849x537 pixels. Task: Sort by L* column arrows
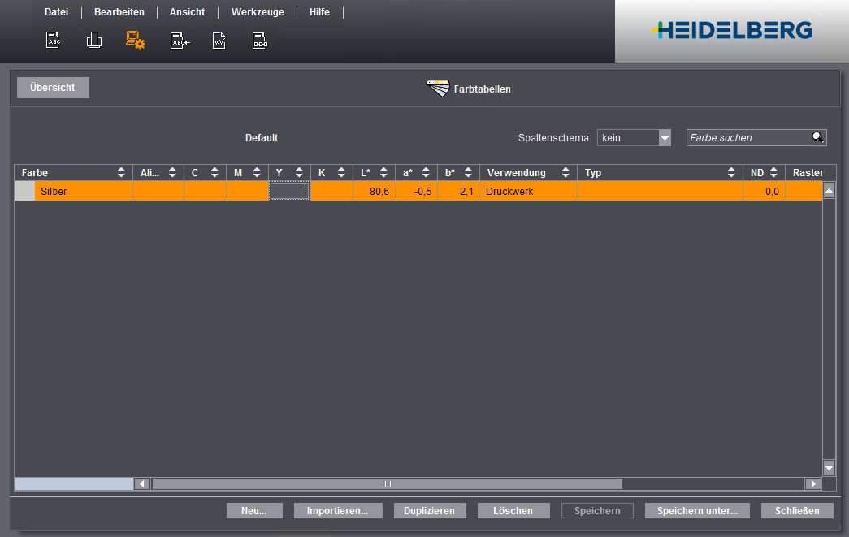tap(384, 173)
